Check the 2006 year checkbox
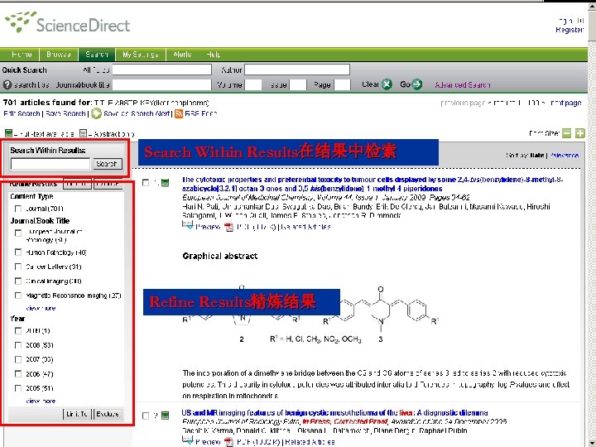The height and width of the screenshot is (447, 596). pyautogui.click(x=18, y=373)
